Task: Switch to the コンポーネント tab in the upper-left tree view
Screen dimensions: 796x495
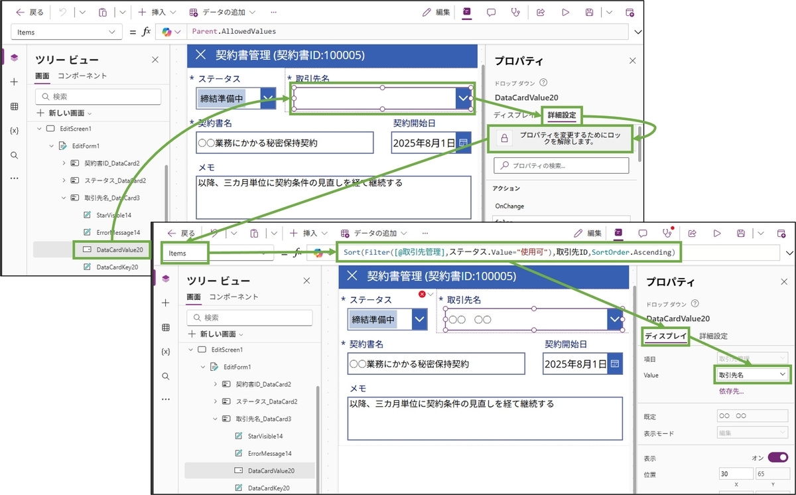Action: [x=82, y=76]
